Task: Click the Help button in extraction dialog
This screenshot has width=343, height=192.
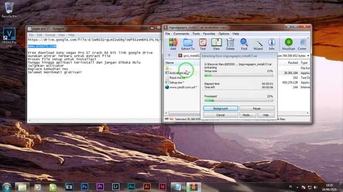Action: point(266,115)
